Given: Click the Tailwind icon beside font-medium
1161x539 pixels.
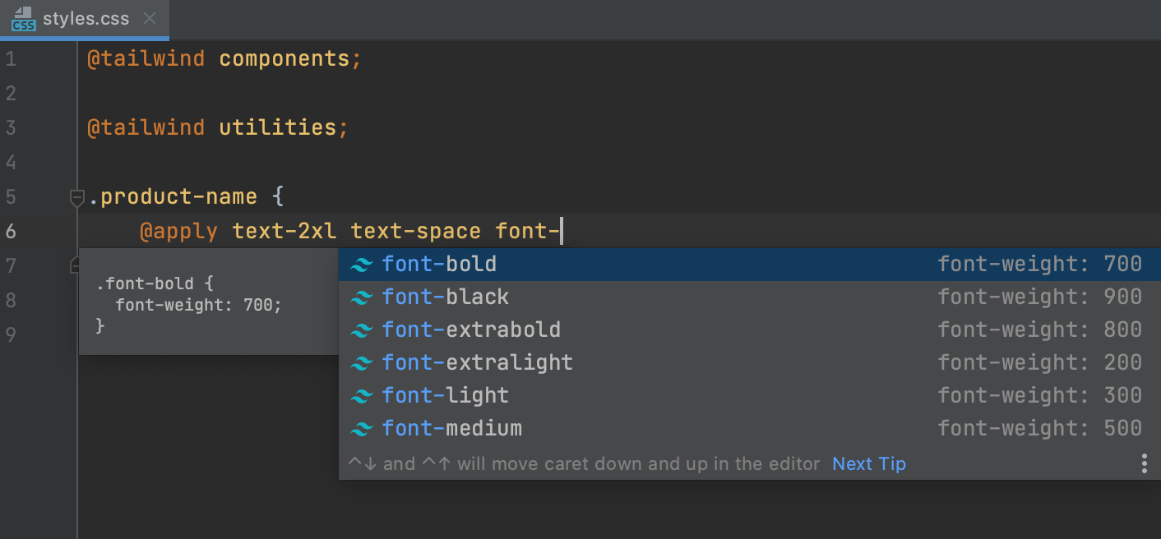Looking at the screenshot, I should click(x=362, y=428).
